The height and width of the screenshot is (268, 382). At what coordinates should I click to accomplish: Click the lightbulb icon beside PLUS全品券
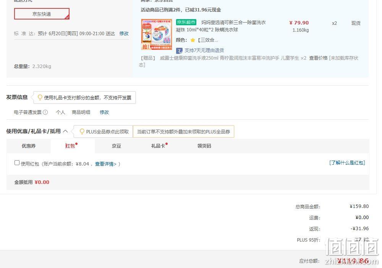pos(82,132)
